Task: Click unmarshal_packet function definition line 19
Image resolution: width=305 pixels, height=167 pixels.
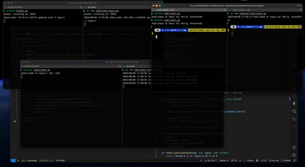Action: [202, 99]
